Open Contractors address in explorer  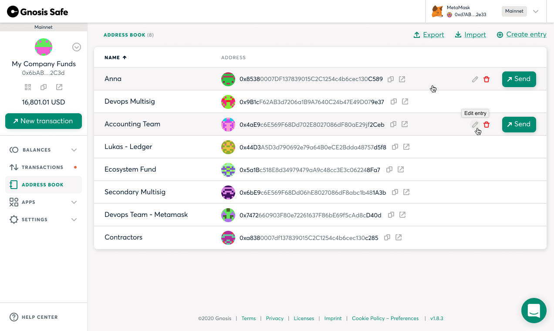pos(398,237)
